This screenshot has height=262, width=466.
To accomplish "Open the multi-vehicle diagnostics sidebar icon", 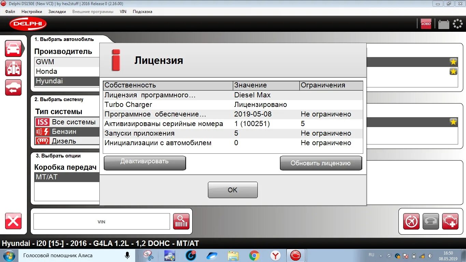I will click(x=13, y=68).
